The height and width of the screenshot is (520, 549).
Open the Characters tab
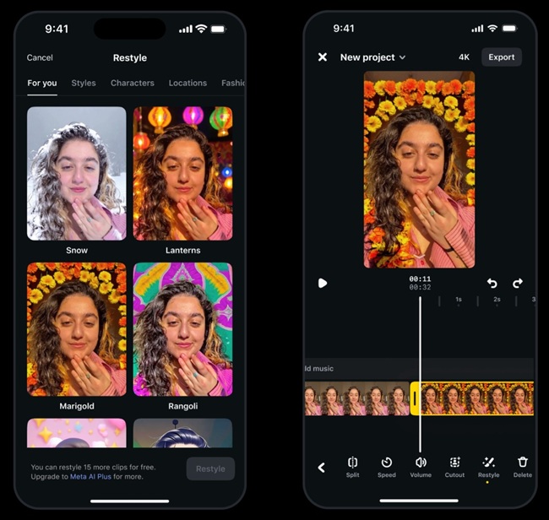coord(132,83)
